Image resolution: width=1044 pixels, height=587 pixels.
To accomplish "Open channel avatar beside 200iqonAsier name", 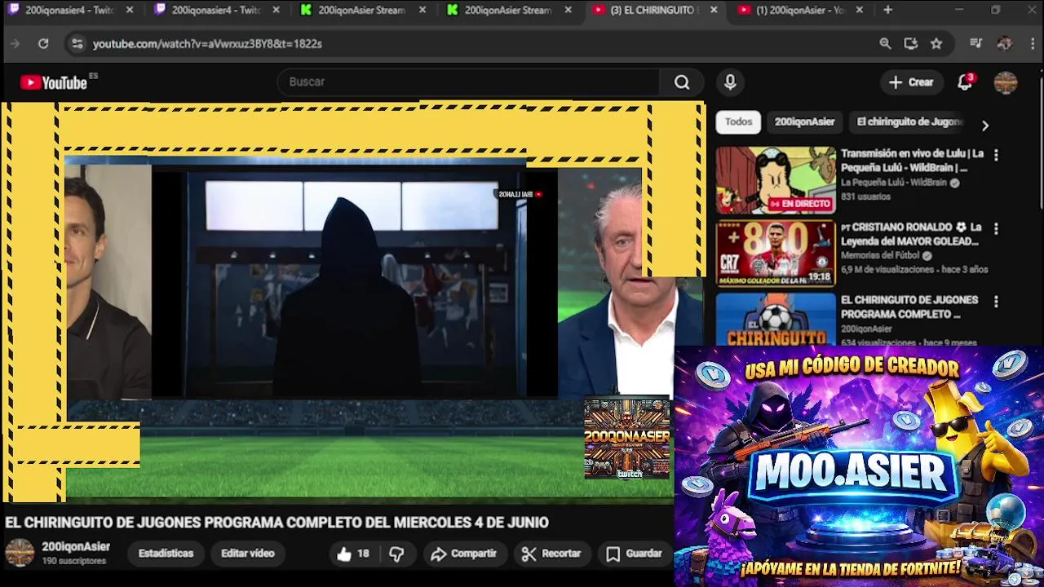I will [x=20, y=553].
